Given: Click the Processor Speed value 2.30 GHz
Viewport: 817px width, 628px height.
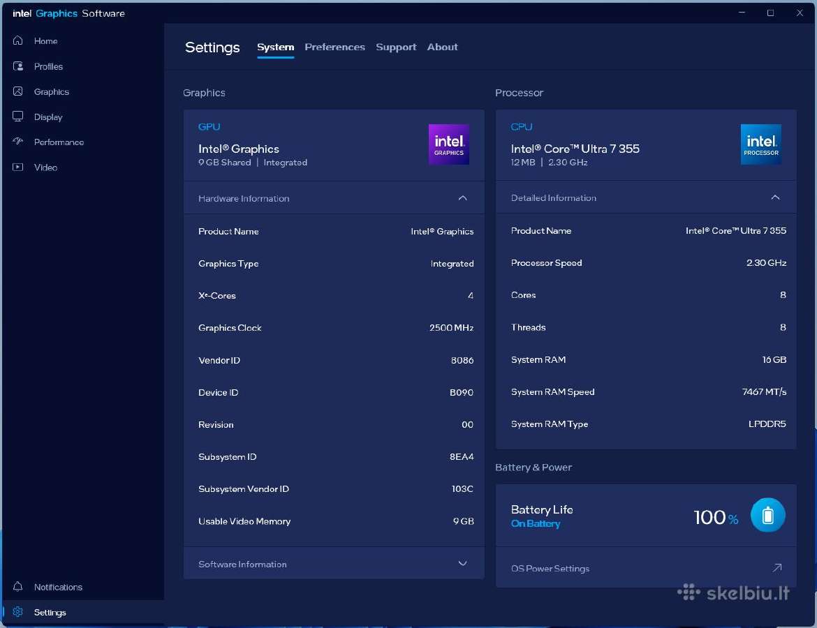Looking at the screenshot, I should click(x=767, y=262).
